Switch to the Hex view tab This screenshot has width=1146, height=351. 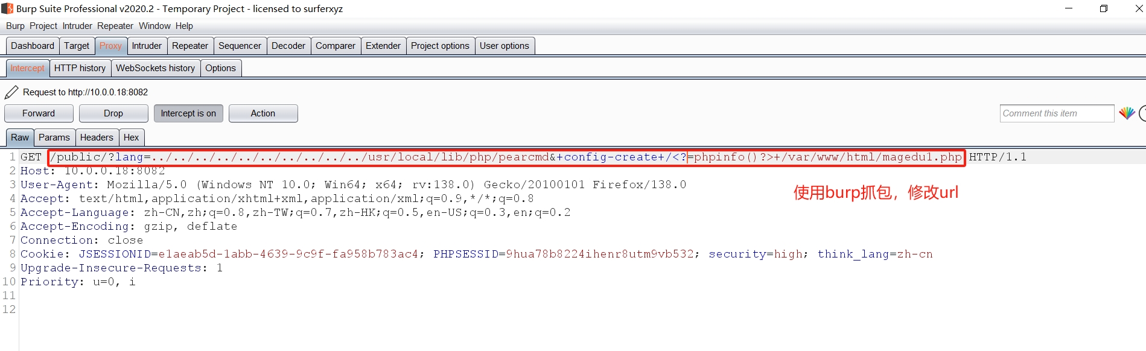click(131, 138)
